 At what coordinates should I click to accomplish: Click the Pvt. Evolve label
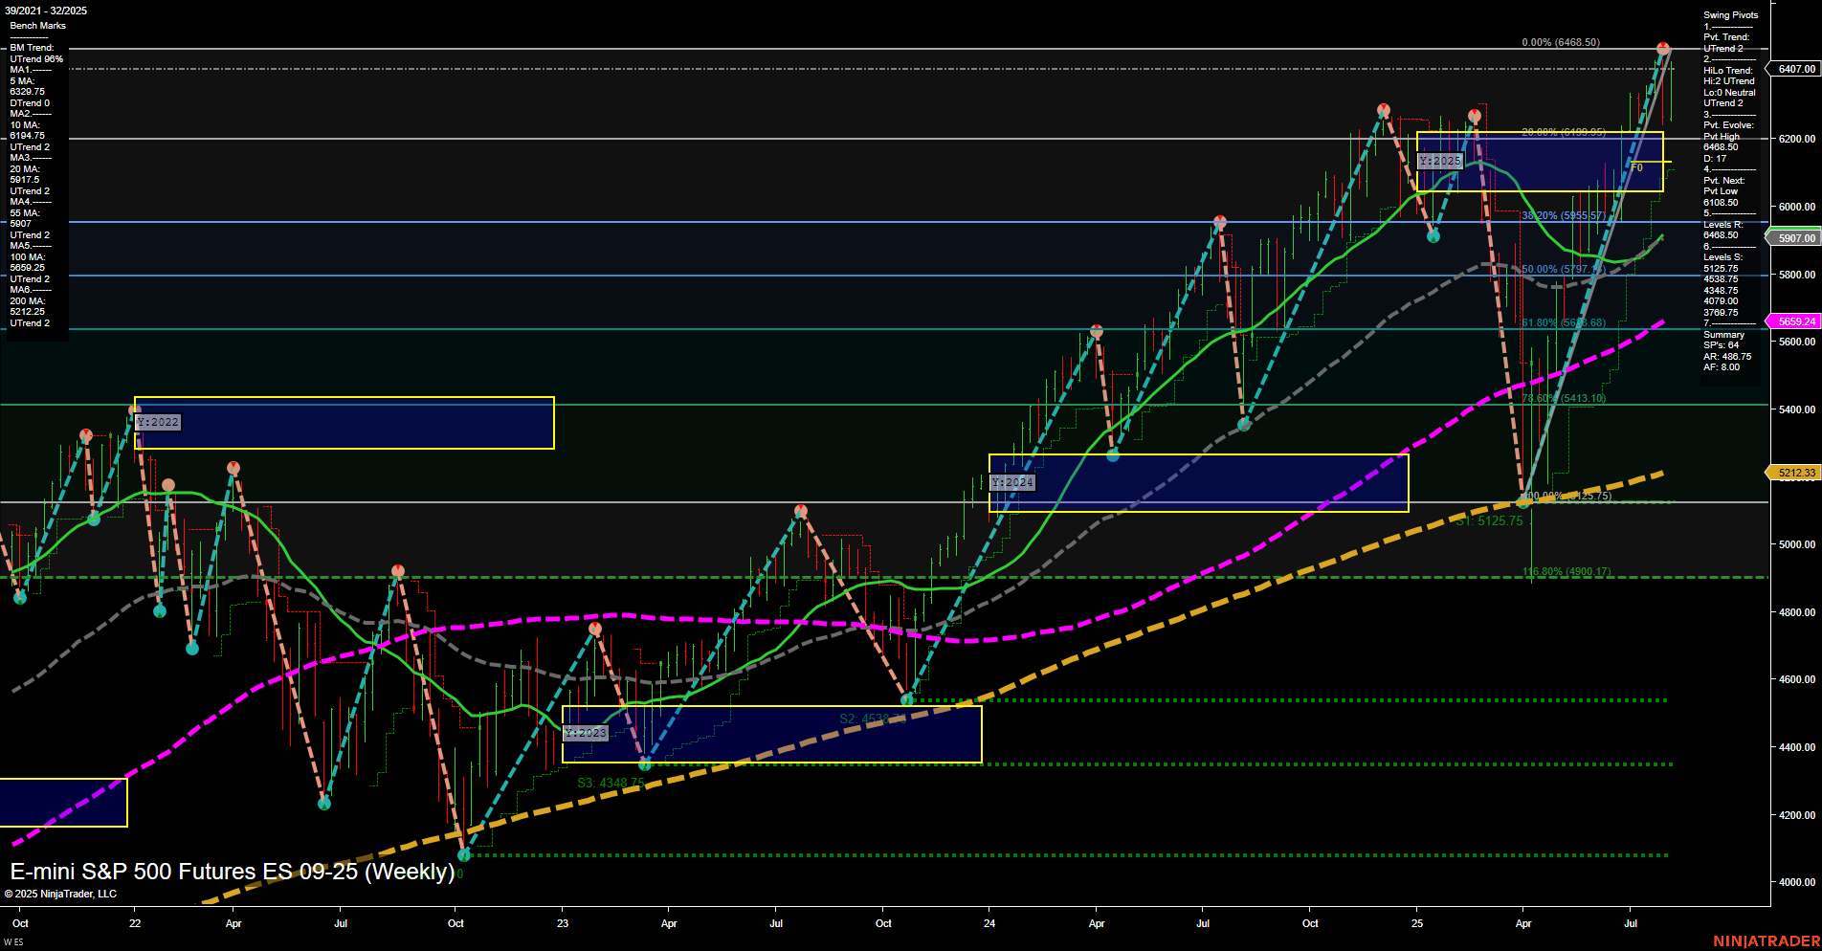[x=1728, y=125]
